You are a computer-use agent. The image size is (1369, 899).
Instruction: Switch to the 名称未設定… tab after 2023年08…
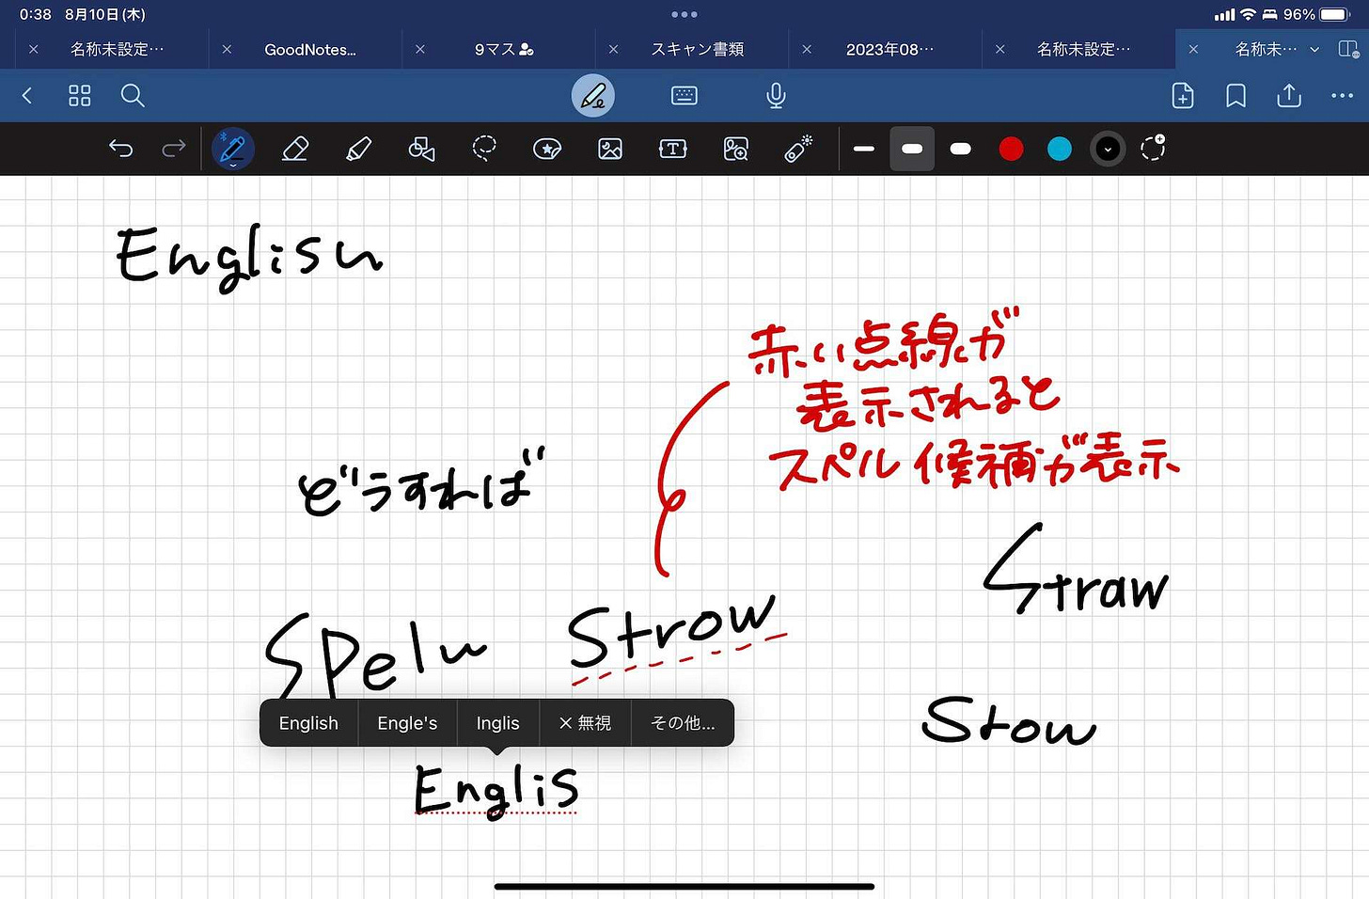pyautogui.click(x=1083, y=49)
